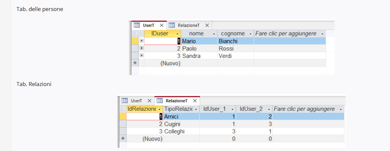Open the IdUser_2 column dropdown arrow
Screen dimensions: 390x151
click(x=269, y=109)
